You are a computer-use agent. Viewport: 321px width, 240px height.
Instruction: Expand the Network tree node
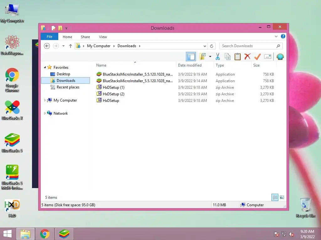45,113
